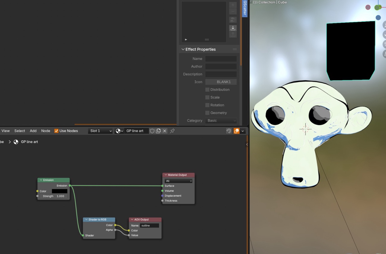Collapse the Shader to RGB node
This screenshot has width=386, height=254.
coord(87,220)
